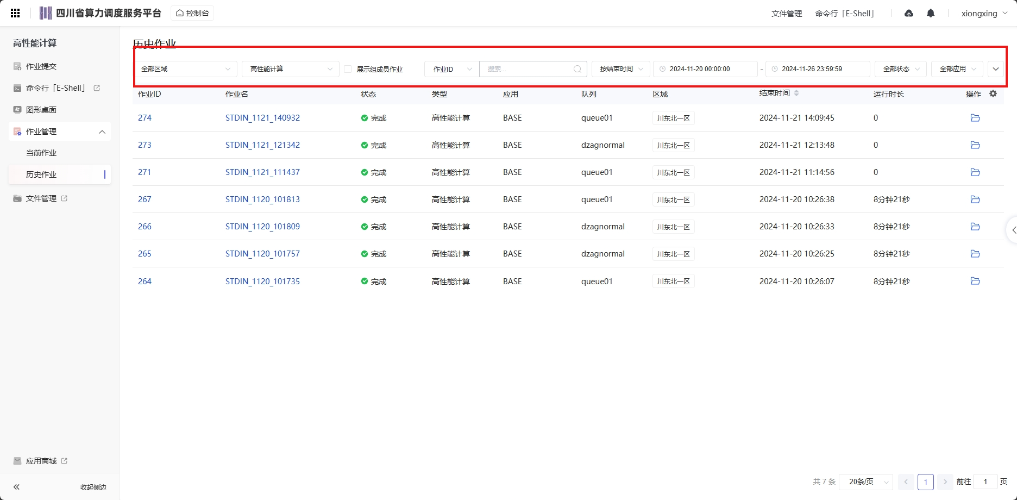Screen dimensions: 1017x500
Task: Click the 图形桌面 sidebar icon
Action: pyautogui.click(x=17, y=110)
